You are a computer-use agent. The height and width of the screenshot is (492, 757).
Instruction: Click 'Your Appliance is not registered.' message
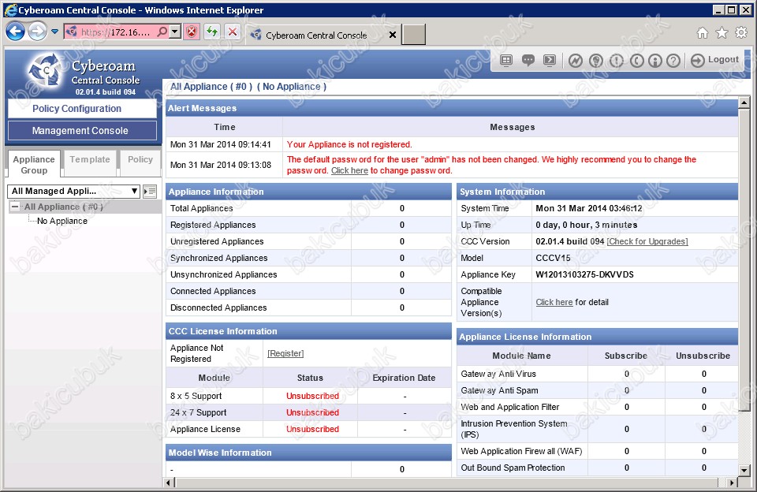(x=349, y=144)
